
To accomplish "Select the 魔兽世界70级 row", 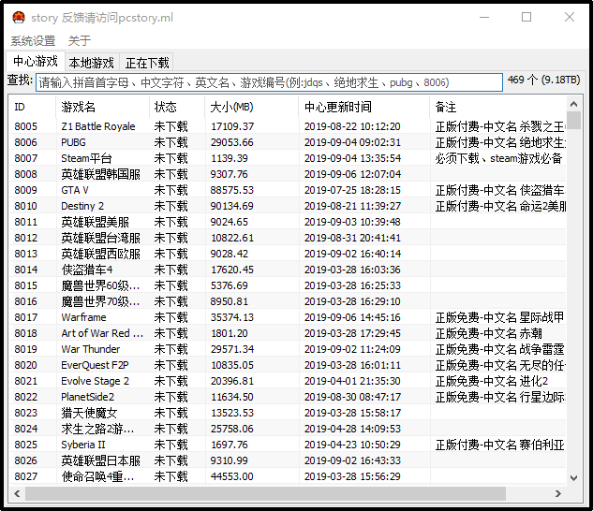I will pos(288,301).
